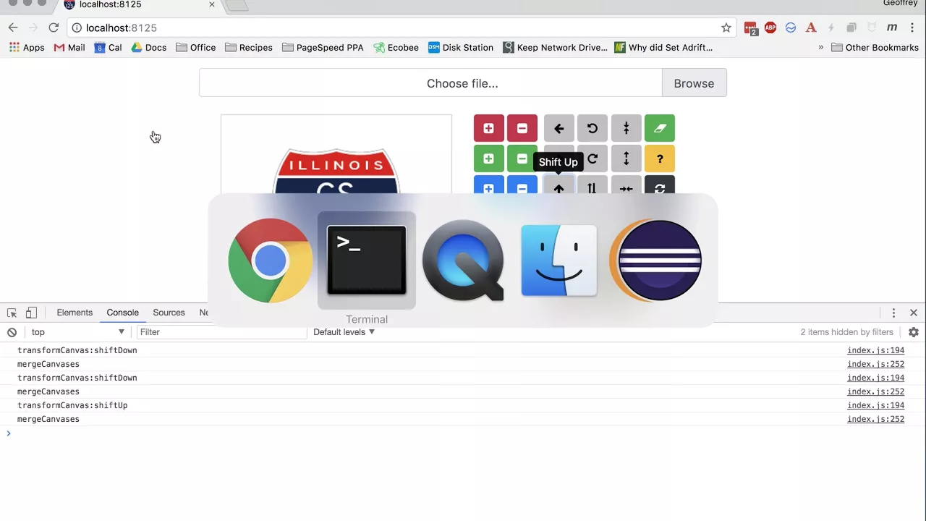Open the Disk Station bookmark
The height and width of the screenshot is (521, 926).
click(x=461, y=48)
